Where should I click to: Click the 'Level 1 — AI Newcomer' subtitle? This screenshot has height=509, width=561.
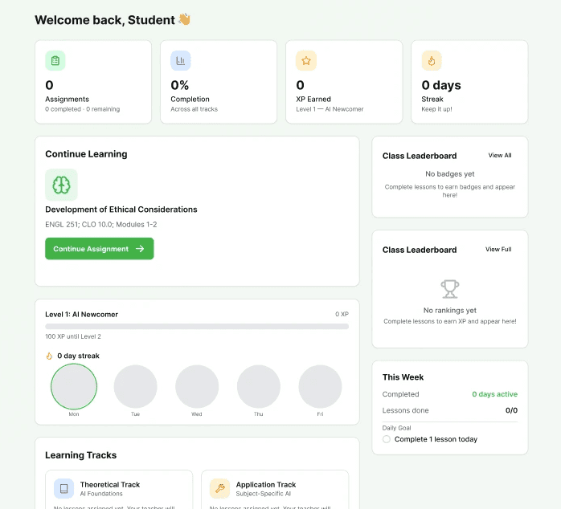330,109
